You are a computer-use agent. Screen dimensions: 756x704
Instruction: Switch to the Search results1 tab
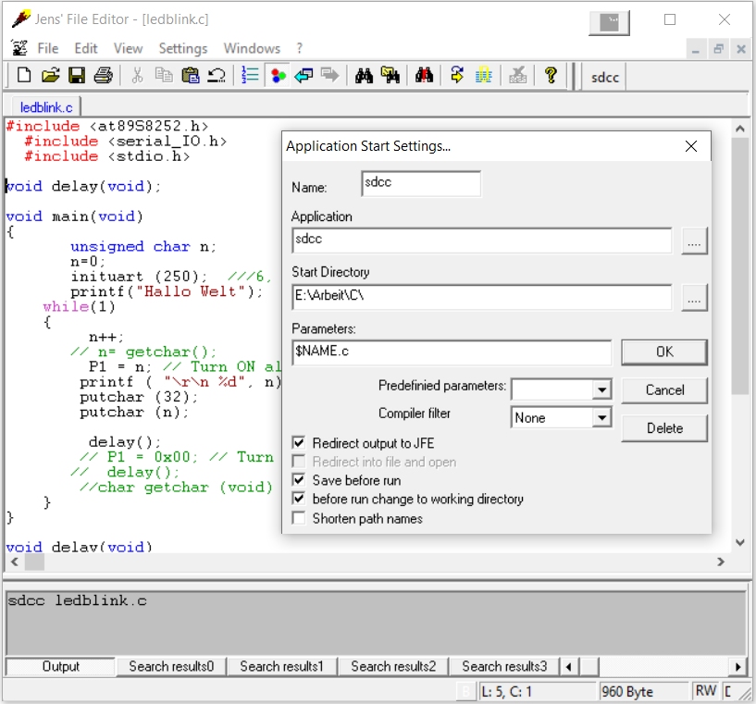click(x=281, y=666)
